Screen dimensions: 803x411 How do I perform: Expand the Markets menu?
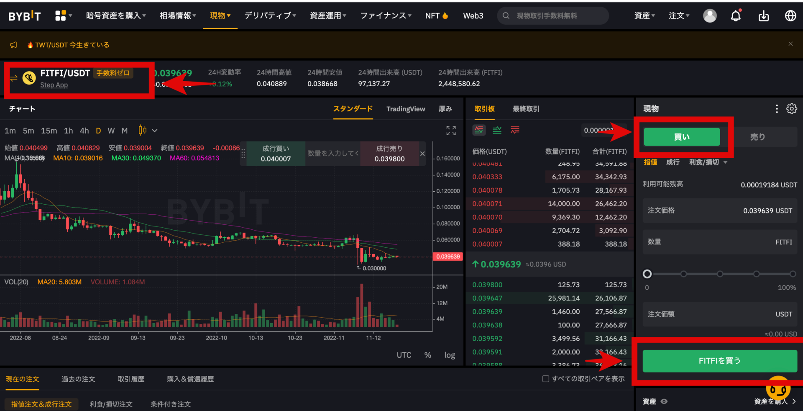pos(178,16)
